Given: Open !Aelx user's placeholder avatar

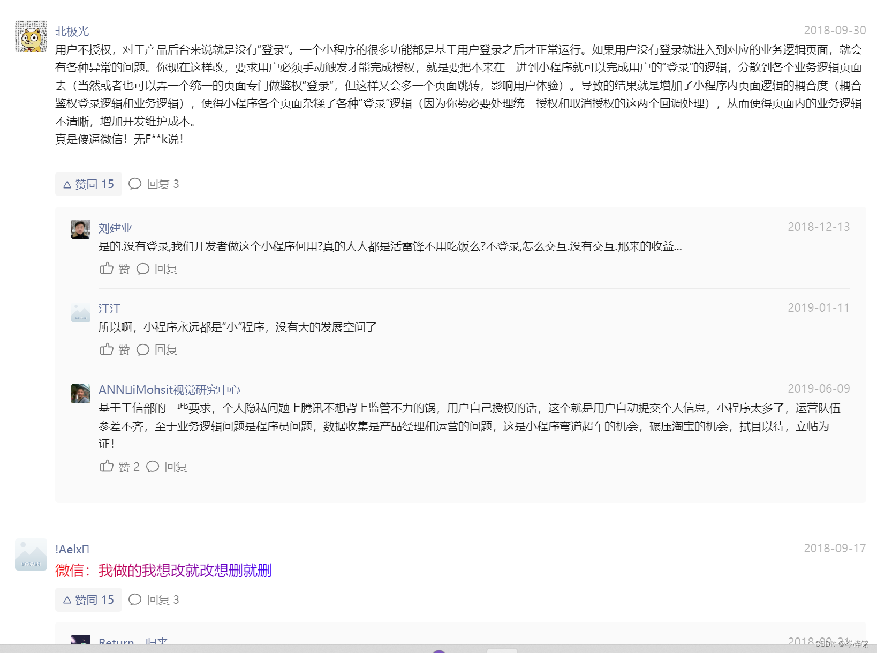Looking at the screenshot, I should (x=31, y=554).
